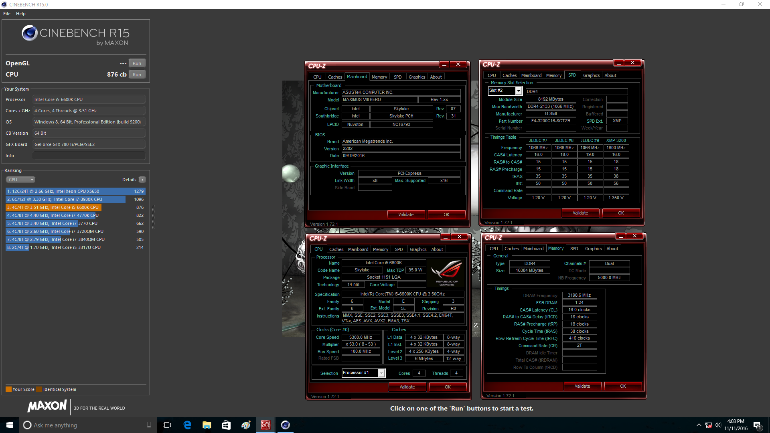Close the CPU-Z Mainboard window

tap(458, 64)
